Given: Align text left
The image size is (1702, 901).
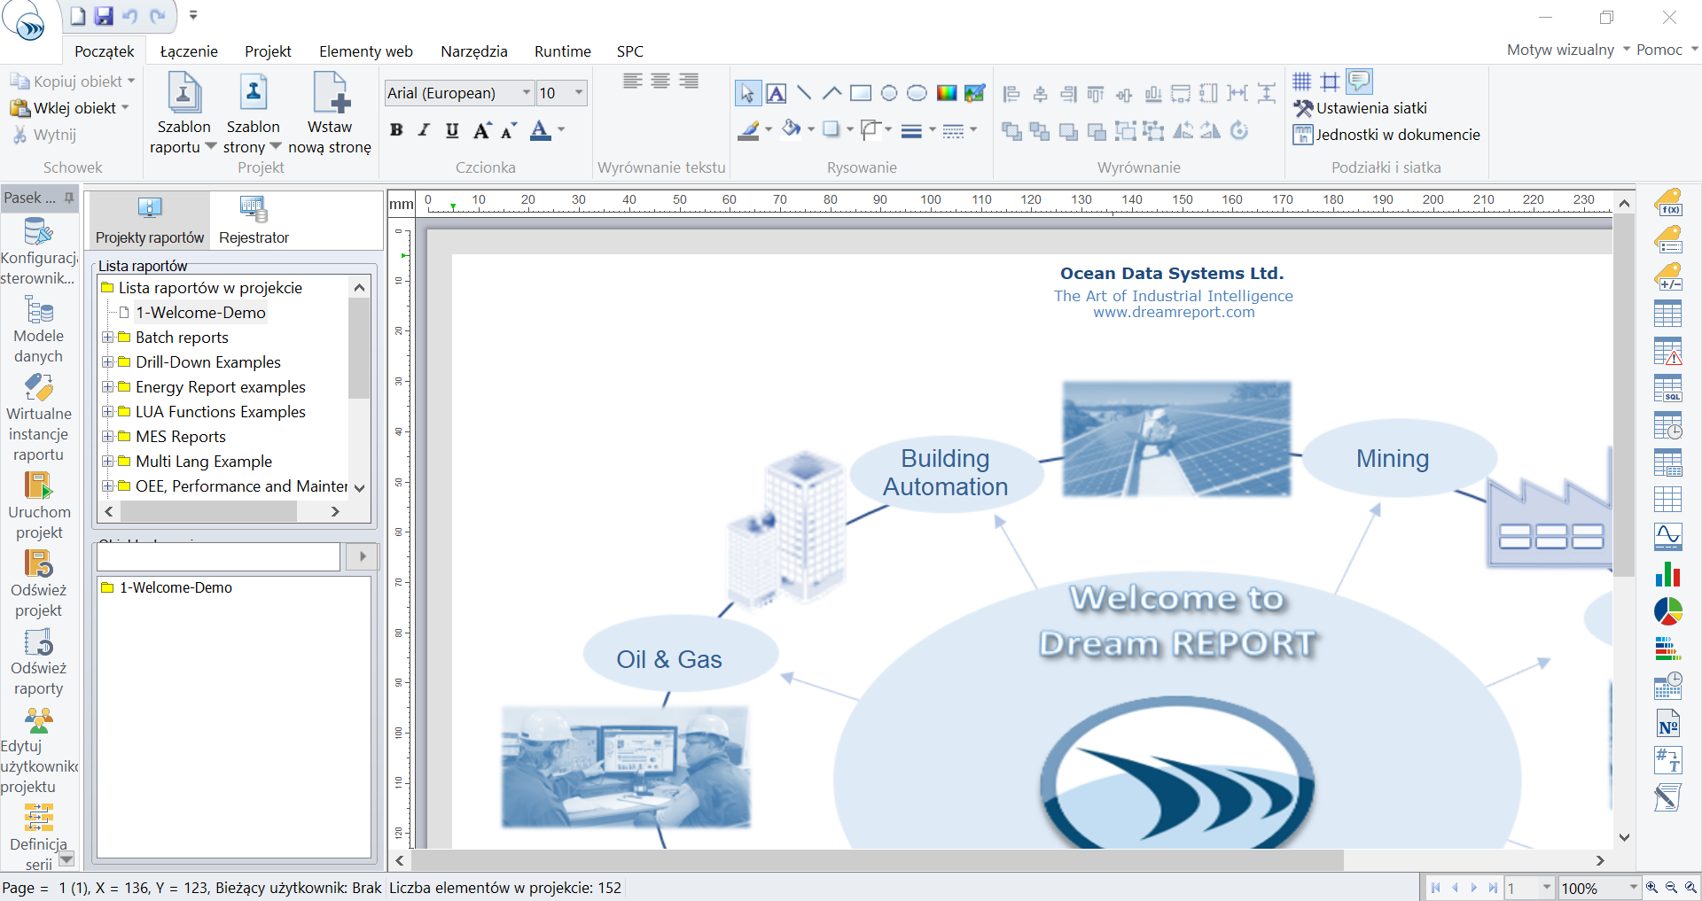Looking at the screenshot, I should pos(632,82).
